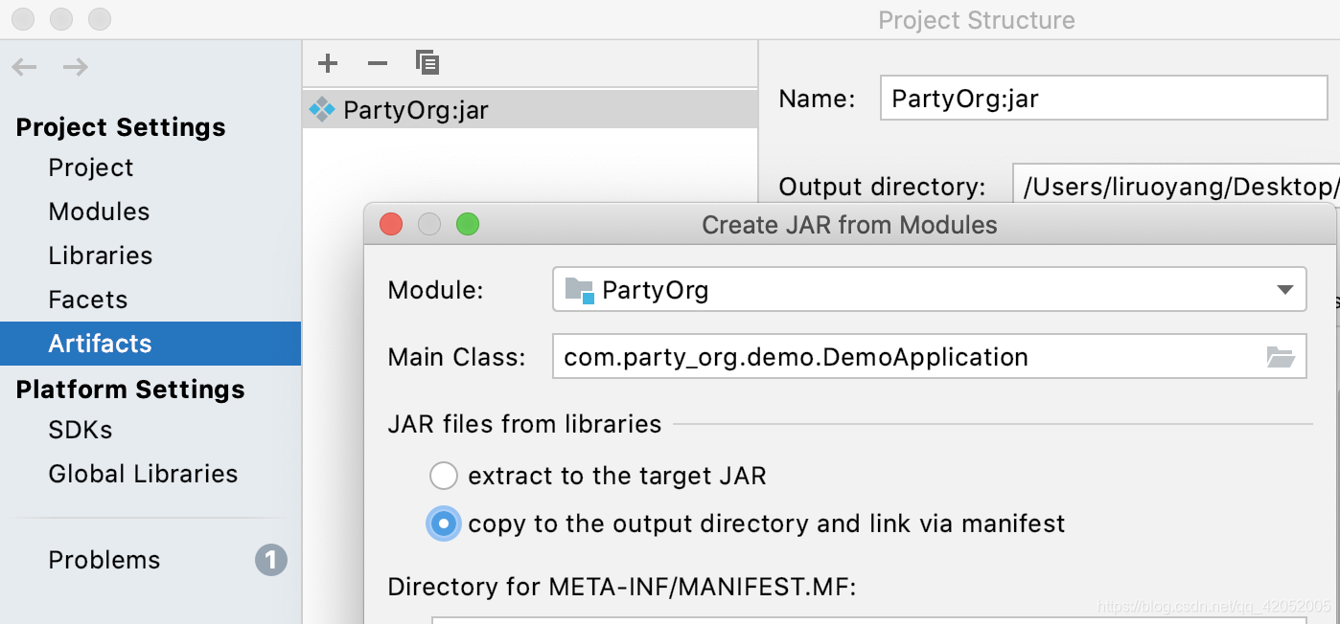Edit the artifact Name field
Viewport: 1340px width, 624px height.
tap(1103, 99)
